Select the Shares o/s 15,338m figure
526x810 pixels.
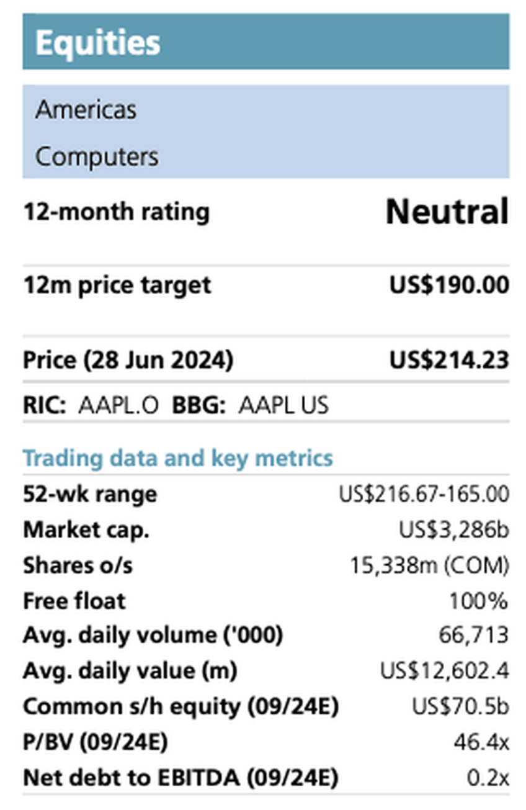point(428,566)
